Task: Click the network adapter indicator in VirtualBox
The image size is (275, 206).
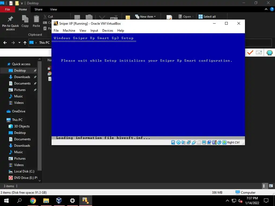Action: click(x=189, y=142)
